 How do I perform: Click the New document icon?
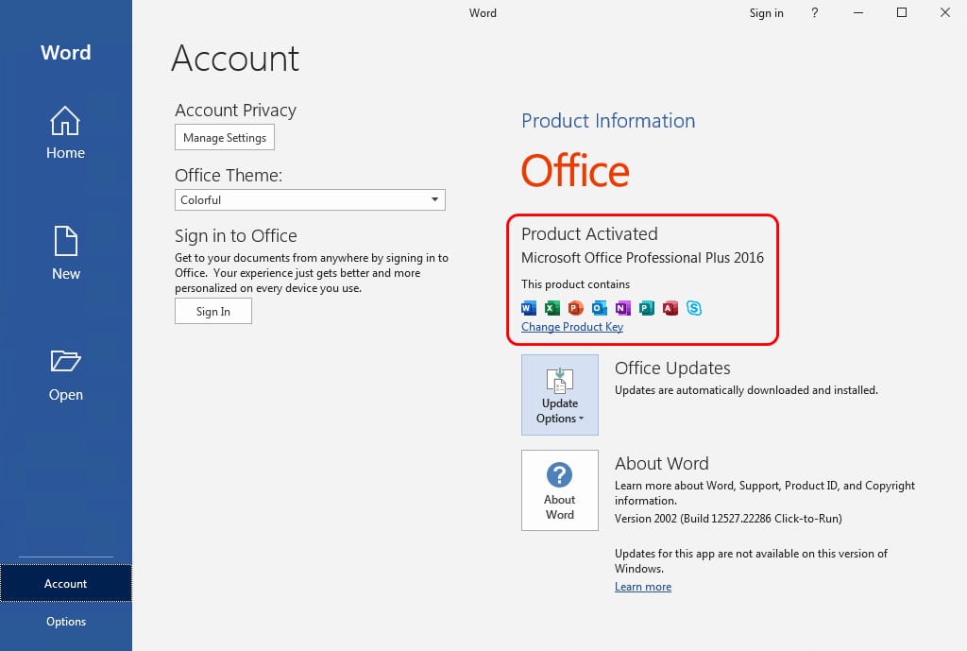65,241
